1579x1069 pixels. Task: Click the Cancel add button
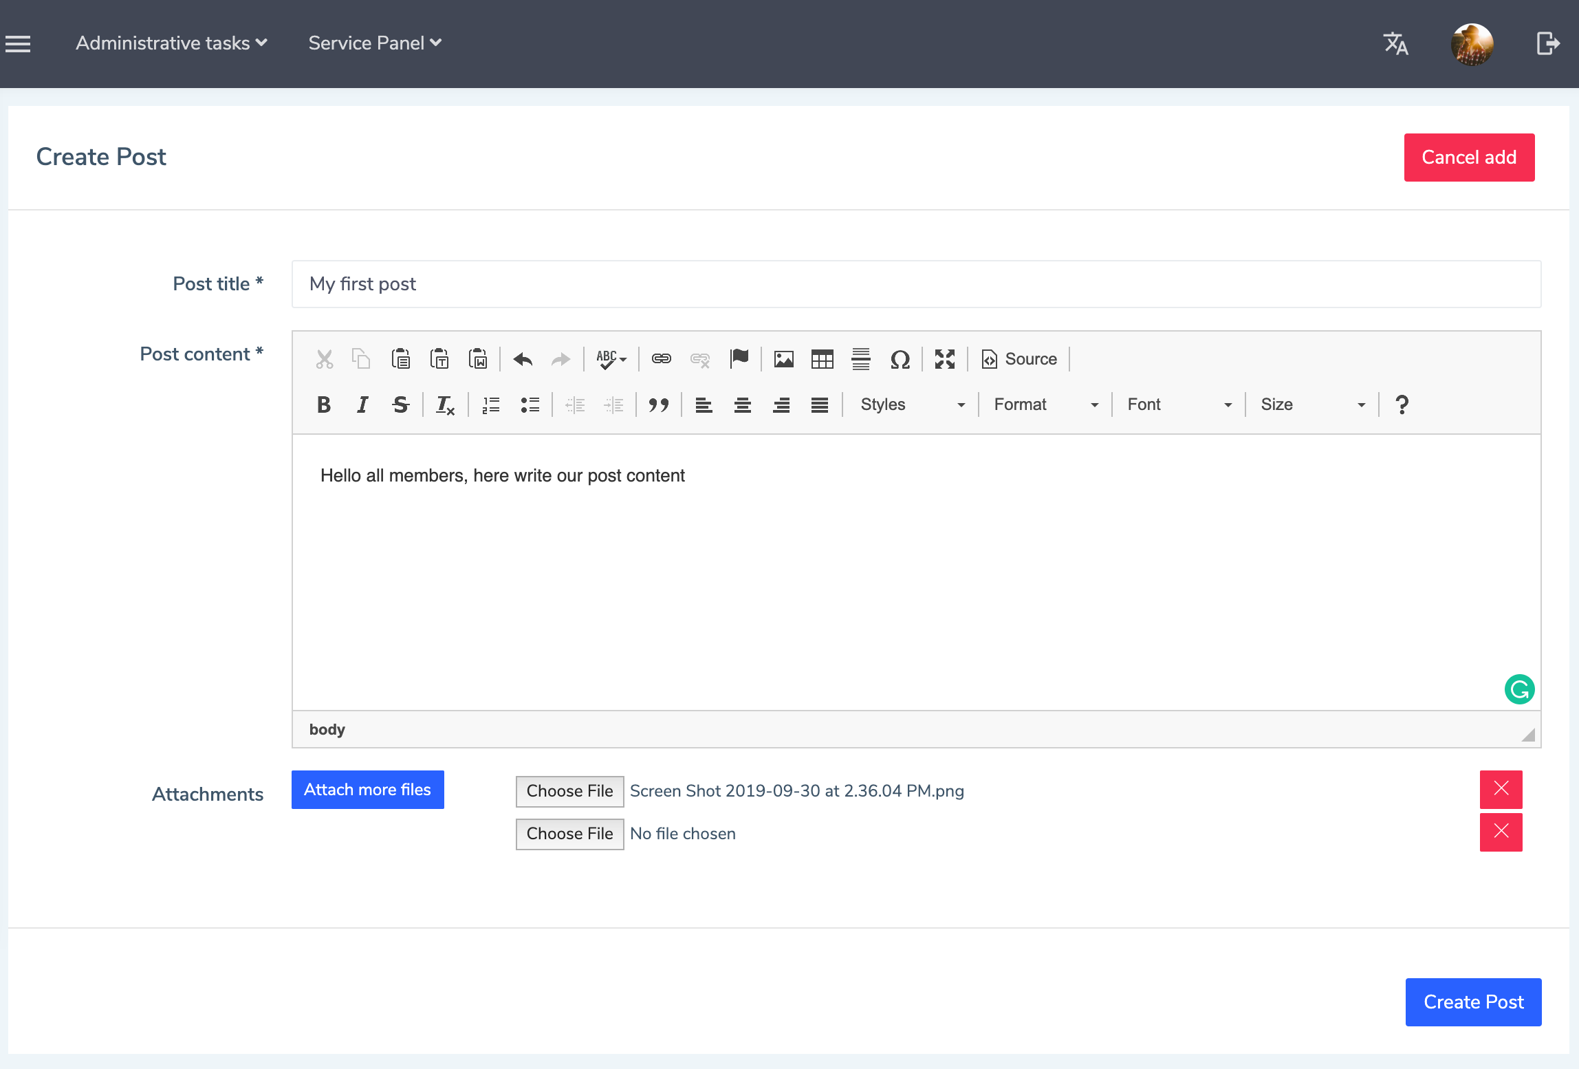[x=1469, y=158]
